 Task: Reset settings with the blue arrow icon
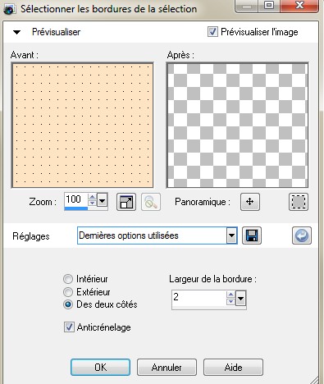pyautogui.click(x=302, y=235)
